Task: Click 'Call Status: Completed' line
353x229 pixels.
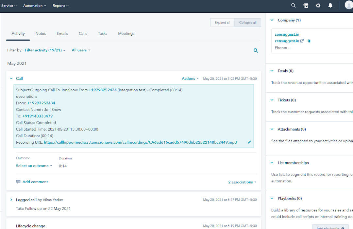Action: [36, 123]
